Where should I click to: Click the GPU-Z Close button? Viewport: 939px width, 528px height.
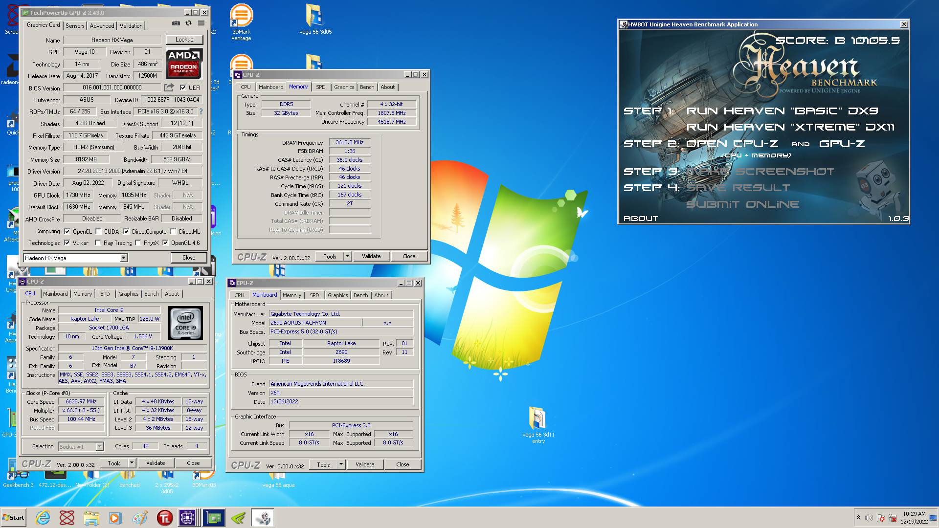pyautogui.click(x=189, y=258)
